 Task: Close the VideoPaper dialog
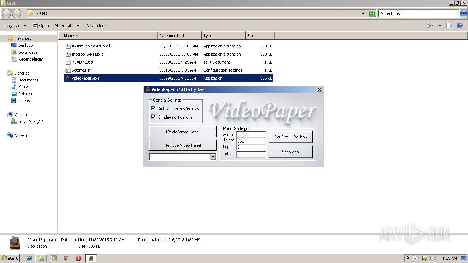coord(319,89)
